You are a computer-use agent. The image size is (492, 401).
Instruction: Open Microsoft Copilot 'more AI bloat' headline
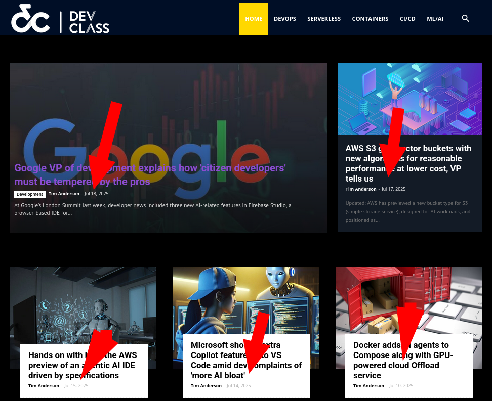click(x=246, y=360)
